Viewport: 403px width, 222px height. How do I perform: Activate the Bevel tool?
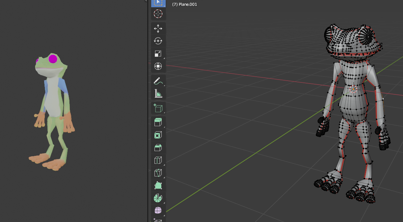(158, 148)
